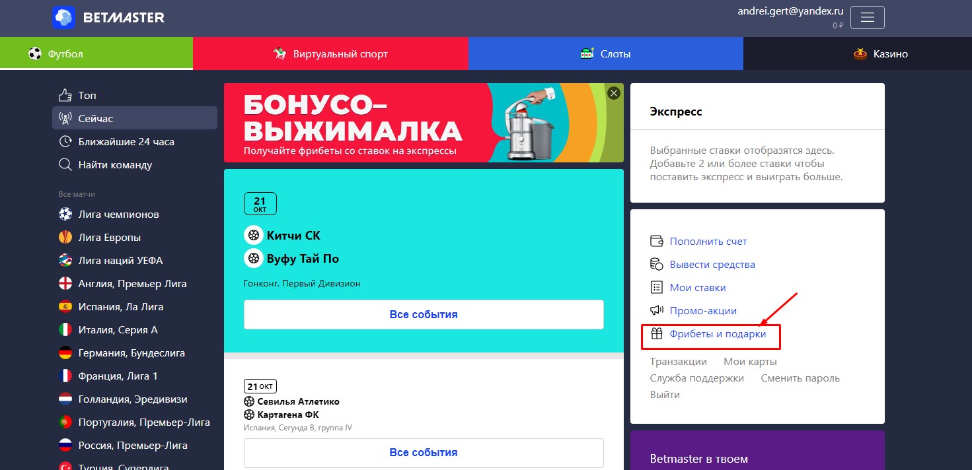
Task: Click the Netherlands flag icon
Action: point(65,399)
